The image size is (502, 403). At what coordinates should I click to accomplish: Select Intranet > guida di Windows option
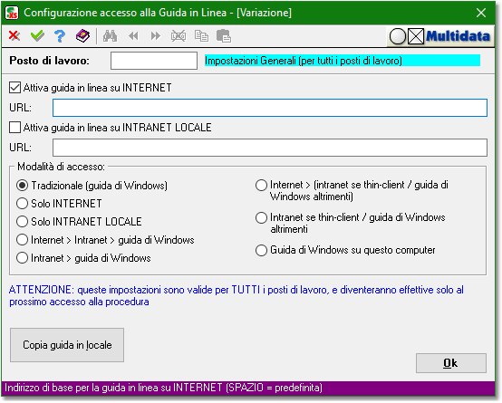(x=22, y=258)
